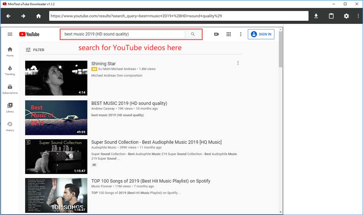Select Library in YouTube sidebar
Viewport: 363px width, 215px height.
click(10, 108)
